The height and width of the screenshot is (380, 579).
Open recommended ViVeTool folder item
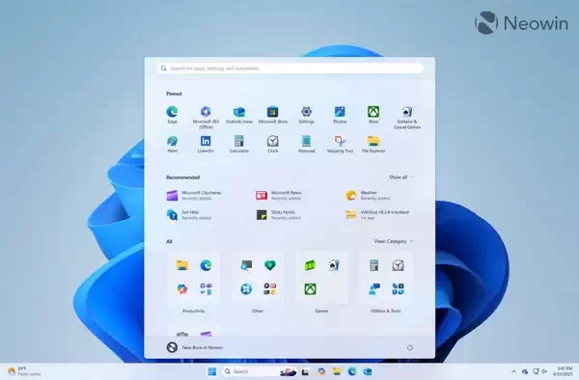point(377,215)
